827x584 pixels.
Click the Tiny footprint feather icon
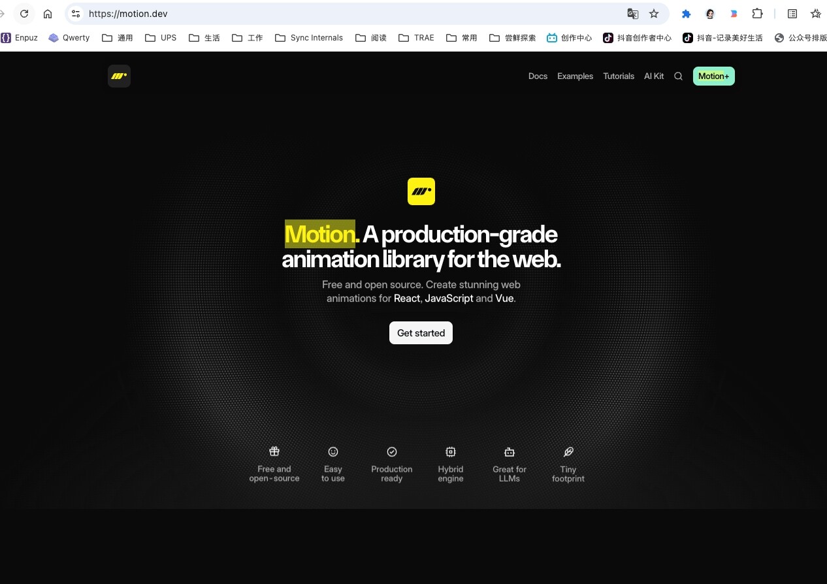568,451
